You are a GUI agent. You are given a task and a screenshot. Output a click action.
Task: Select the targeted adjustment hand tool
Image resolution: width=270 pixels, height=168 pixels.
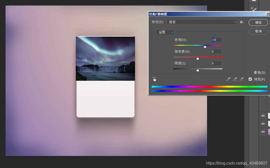point(154,79)
